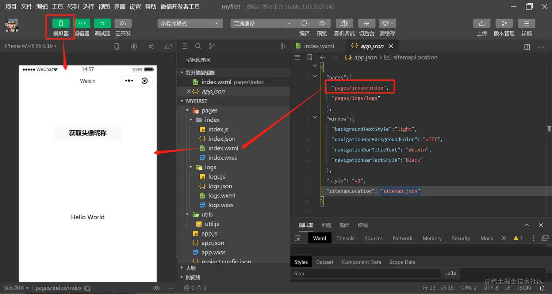Open the search icon in the sidebar
Image resolution: width=552 pixels, height=294 pixels.
coord(198,46)
